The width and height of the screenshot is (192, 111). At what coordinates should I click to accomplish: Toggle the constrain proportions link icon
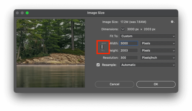pyautogui.click(x=102, y=47)
